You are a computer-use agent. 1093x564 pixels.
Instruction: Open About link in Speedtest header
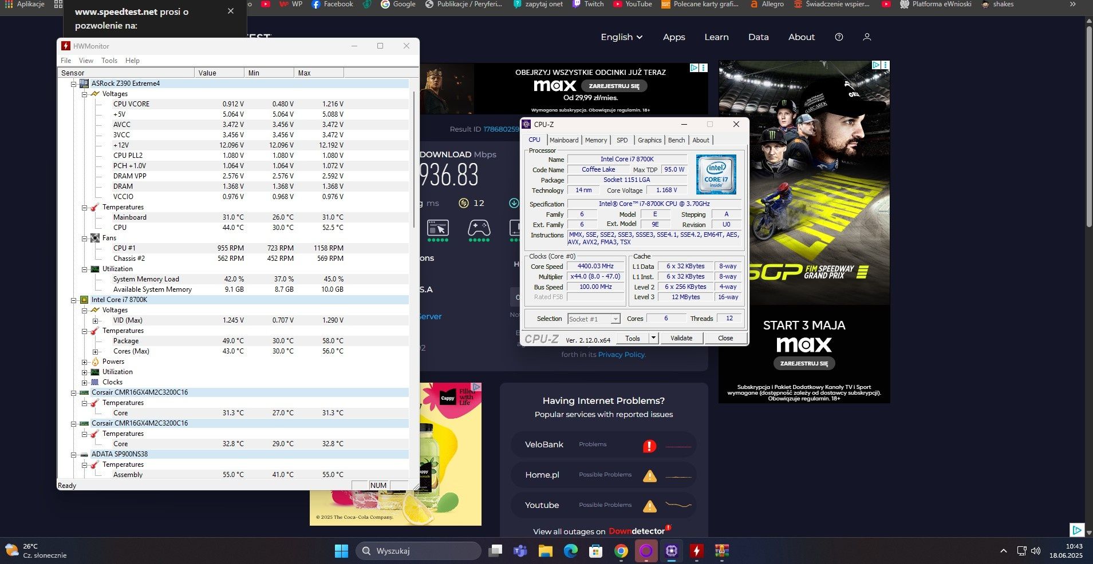coord(802,37)
